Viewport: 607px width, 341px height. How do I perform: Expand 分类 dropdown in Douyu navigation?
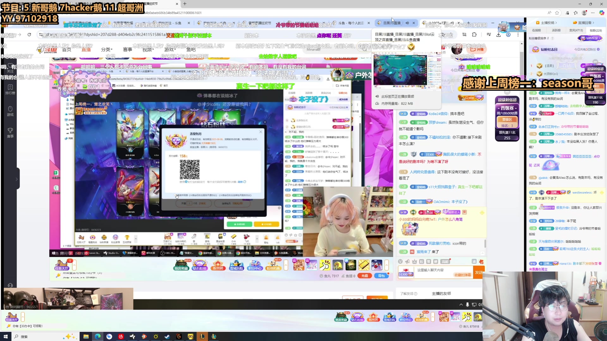(x=107, y=50)
